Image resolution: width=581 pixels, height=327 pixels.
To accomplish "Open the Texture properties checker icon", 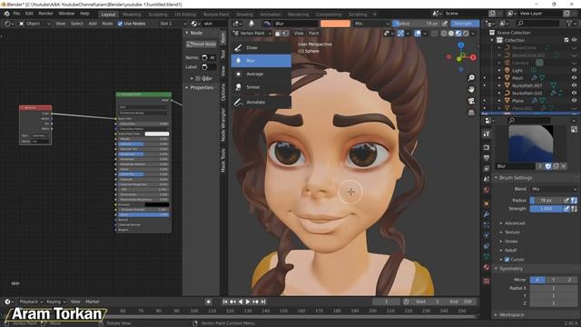I will (x=487, y=281).
